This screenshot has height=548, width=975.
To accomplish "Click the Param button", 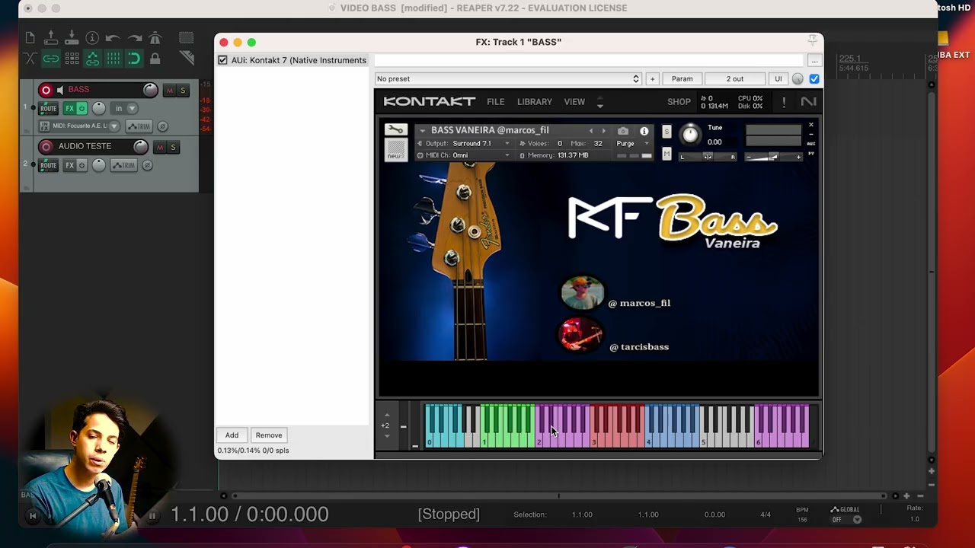I will [682, 79].
